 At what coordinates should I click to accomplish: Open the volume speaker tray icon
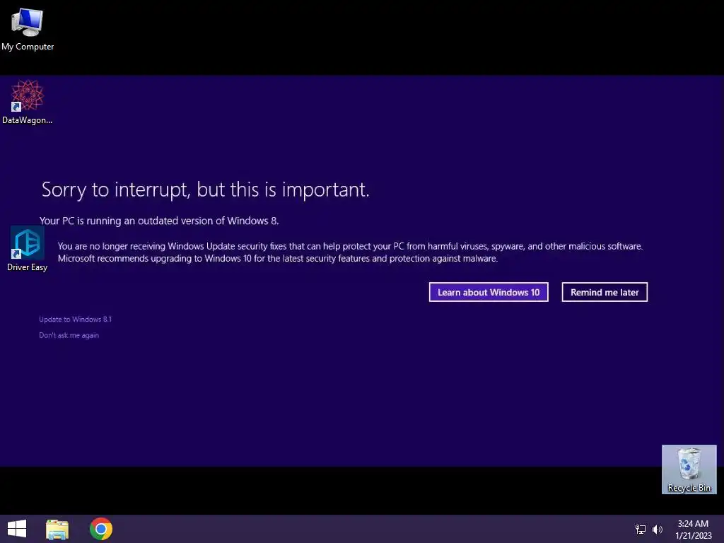(x=658, y=529)
